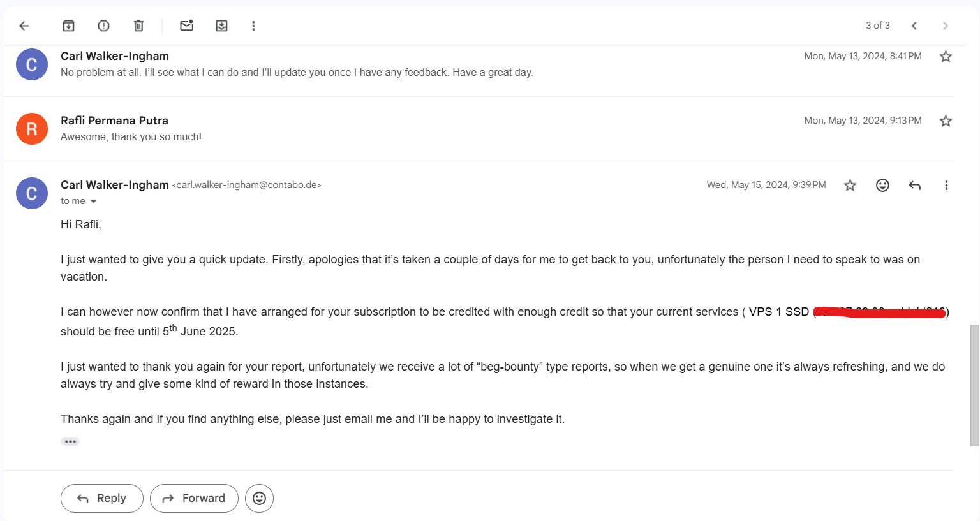Go back to inbox with back arrow

tap(24, 26)
